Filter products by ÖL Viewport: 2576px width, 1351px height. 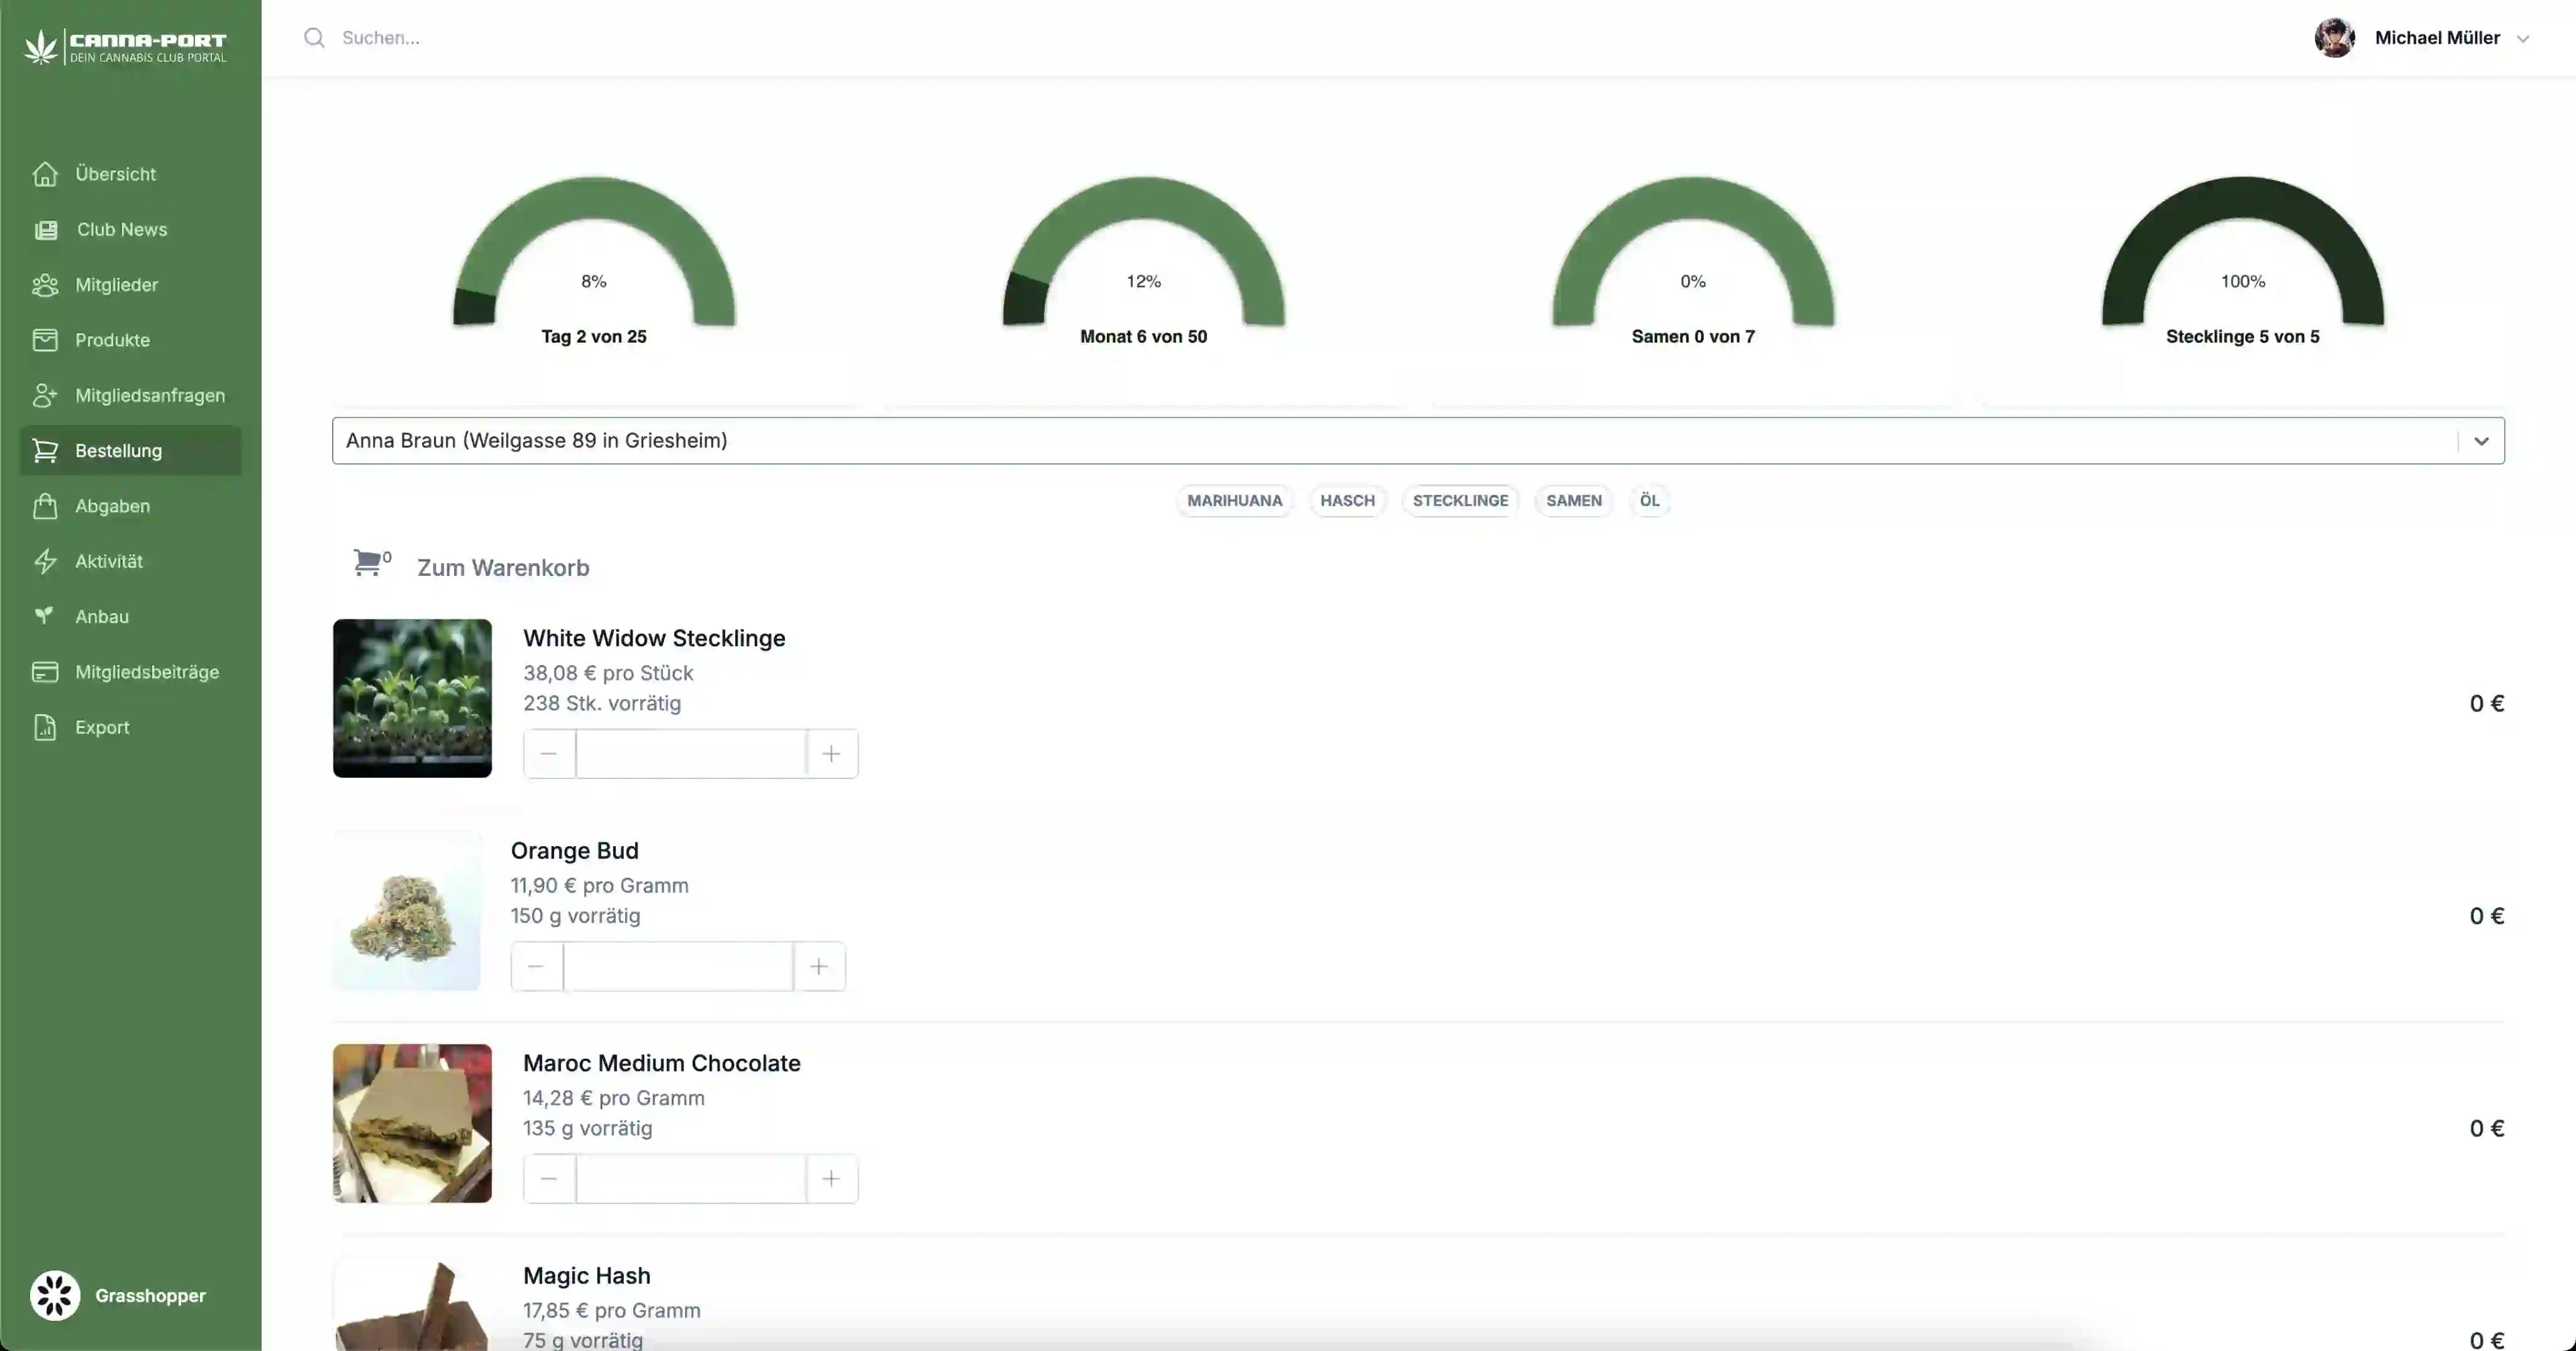click(x=1649, y=501)
